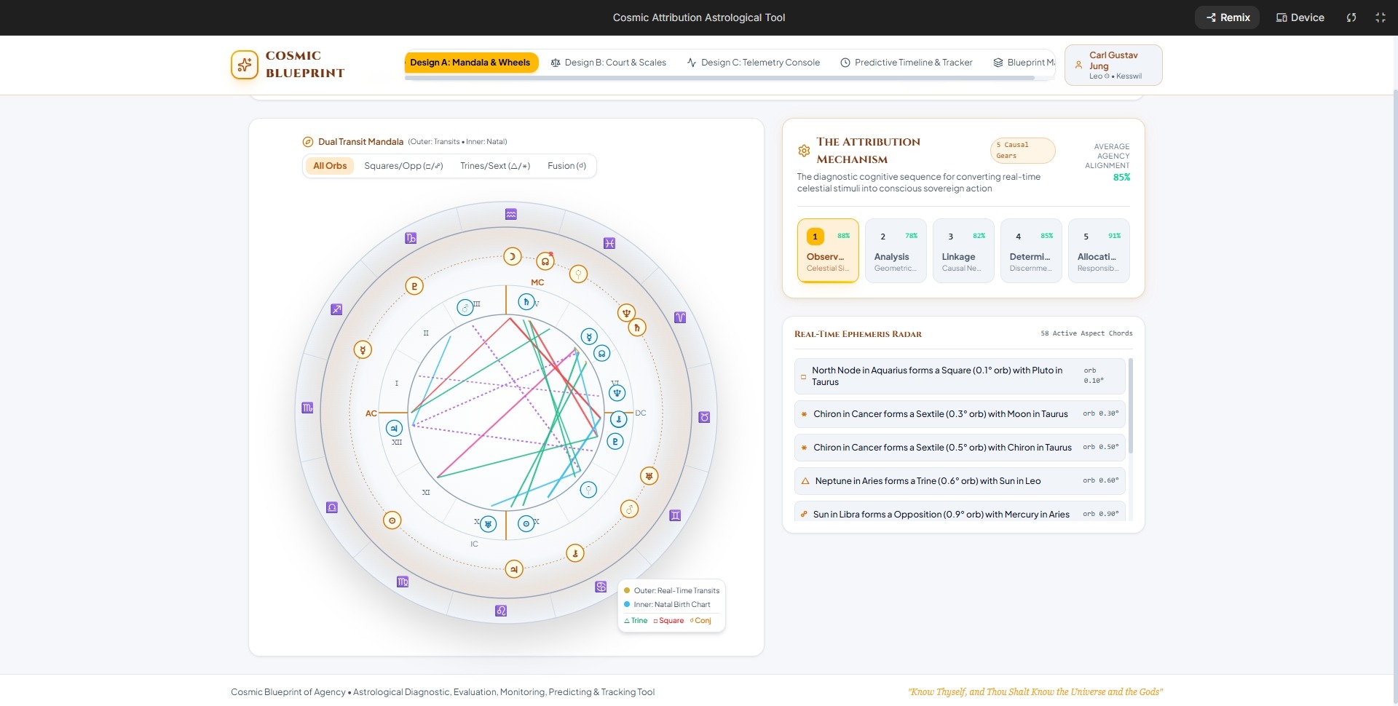Click the inner natal Saturn glyph near MC
Viewport: 1398px width, 706px height.
coord(526,301)
